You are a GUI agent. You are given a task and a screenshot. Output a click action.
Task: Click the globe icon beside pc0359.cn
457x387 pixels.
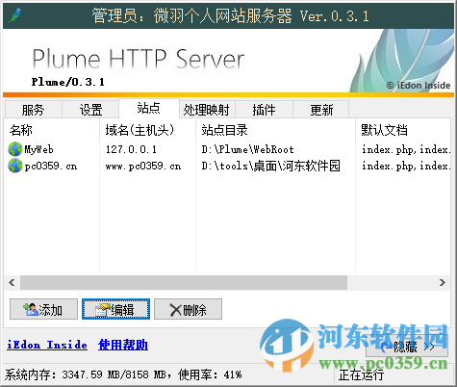point(14,166)
